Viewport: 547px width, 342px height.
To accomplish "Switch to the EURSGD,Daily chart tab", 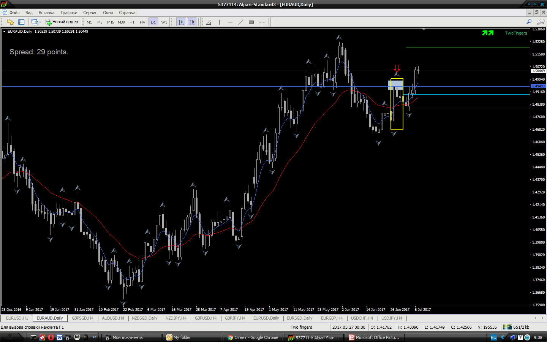I will coord(299,318).
